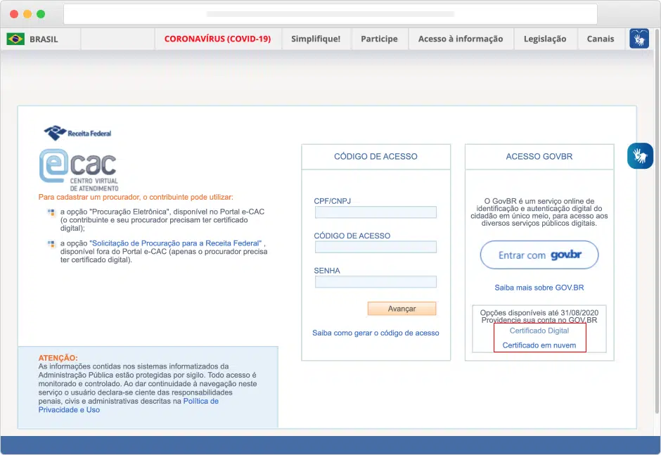Click the Receita Federal logo
Screen dimensions: 661x455
77,133
